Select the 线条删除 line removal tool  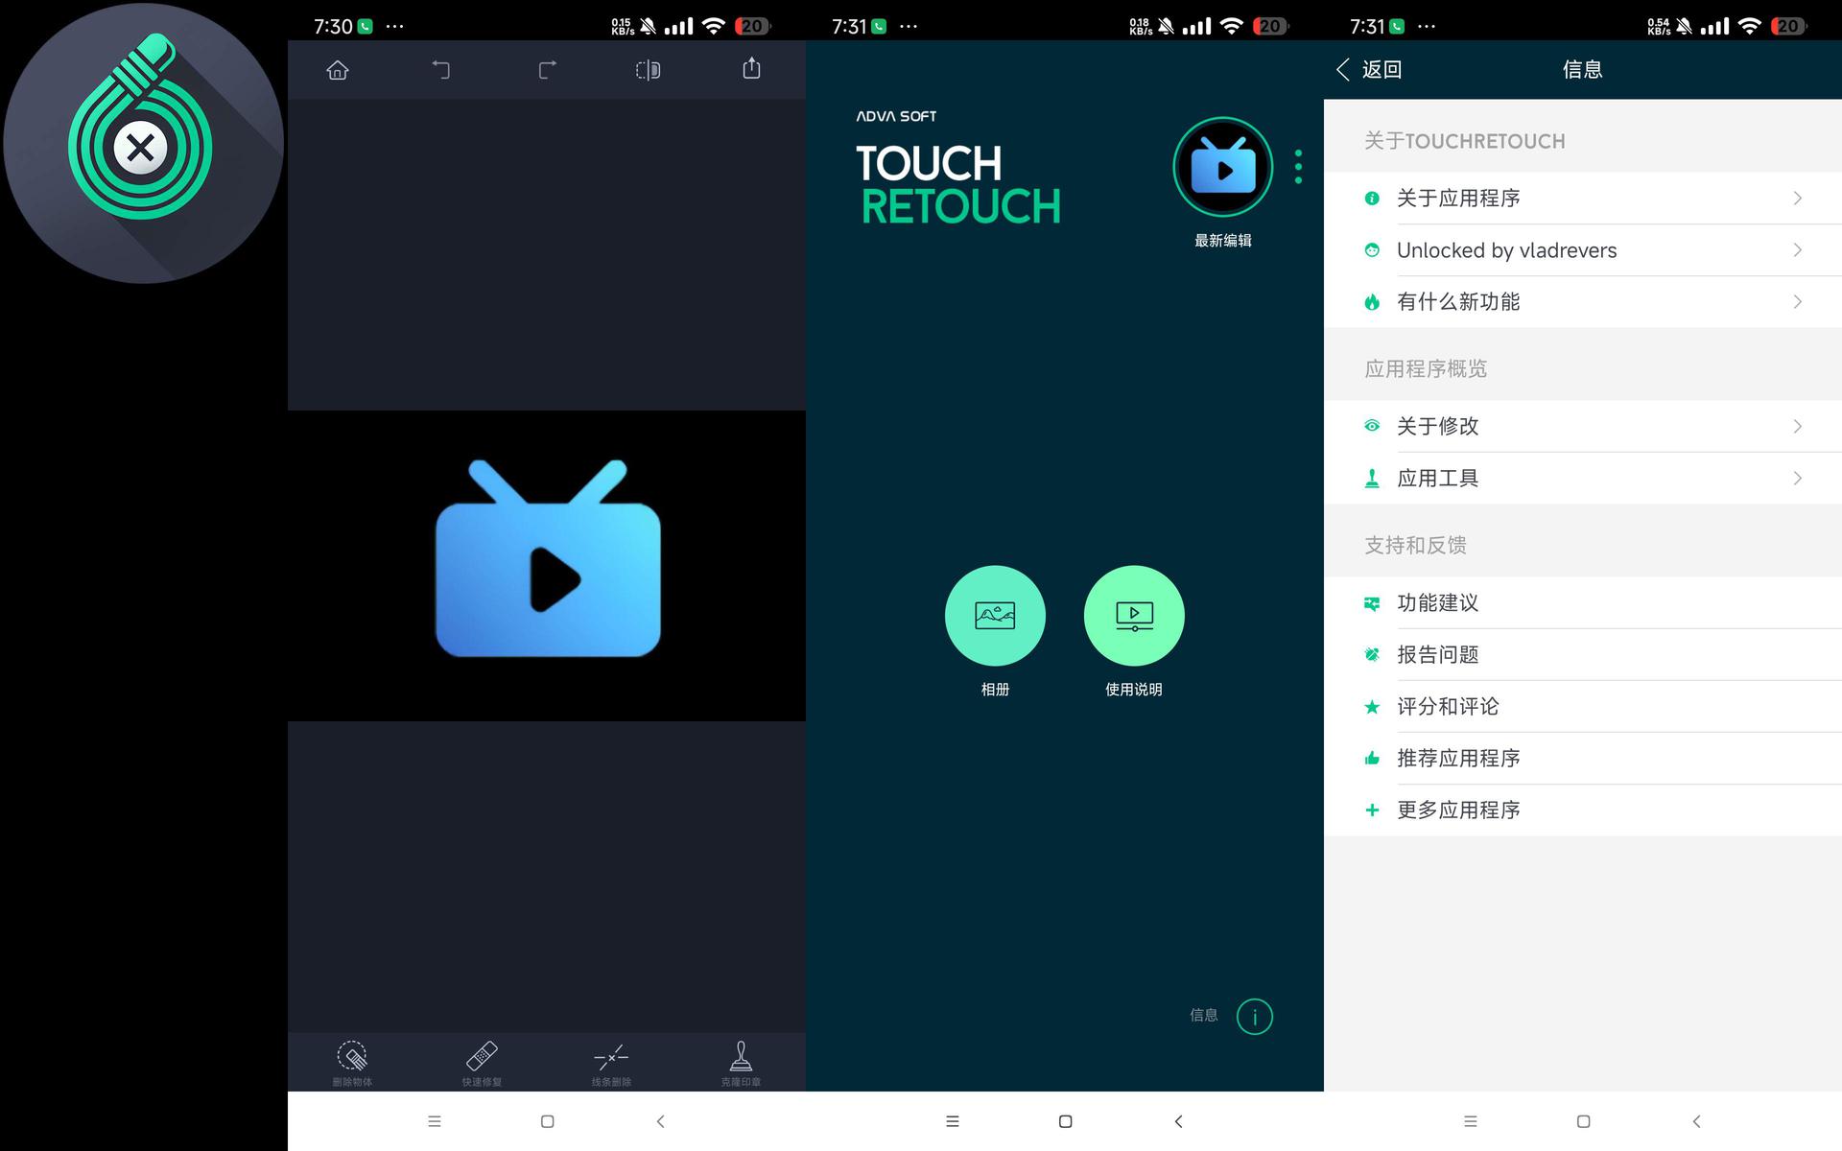coord(611,1063)
